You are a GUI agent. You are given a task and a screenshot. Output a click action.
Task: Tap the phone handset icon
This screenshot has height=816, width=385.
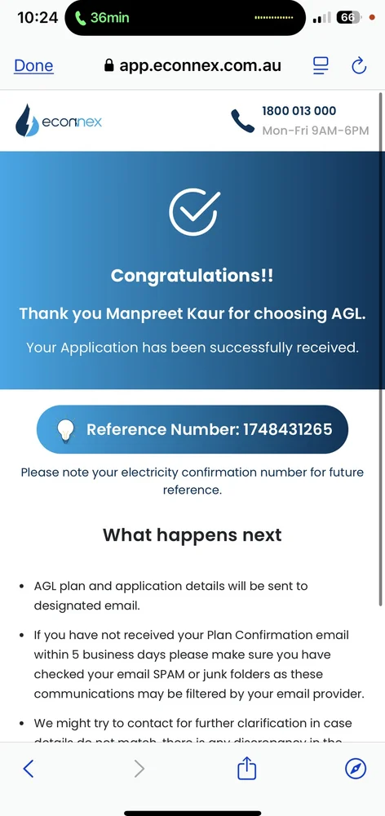click(242, 121)
